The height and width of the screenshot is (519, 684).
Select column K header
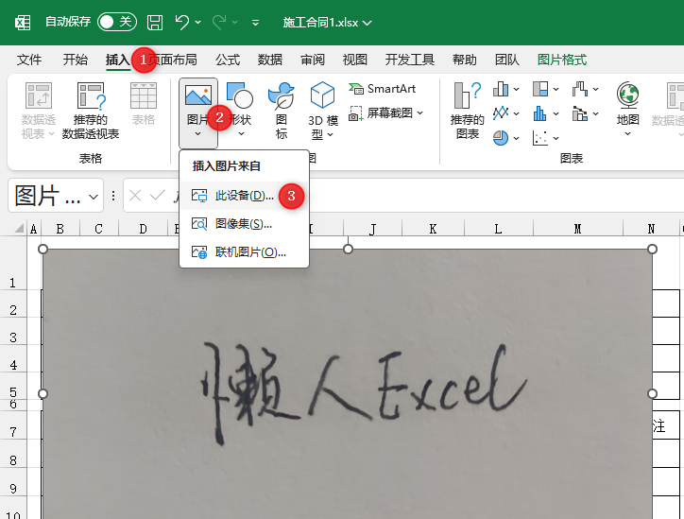[x=433, y=229]
